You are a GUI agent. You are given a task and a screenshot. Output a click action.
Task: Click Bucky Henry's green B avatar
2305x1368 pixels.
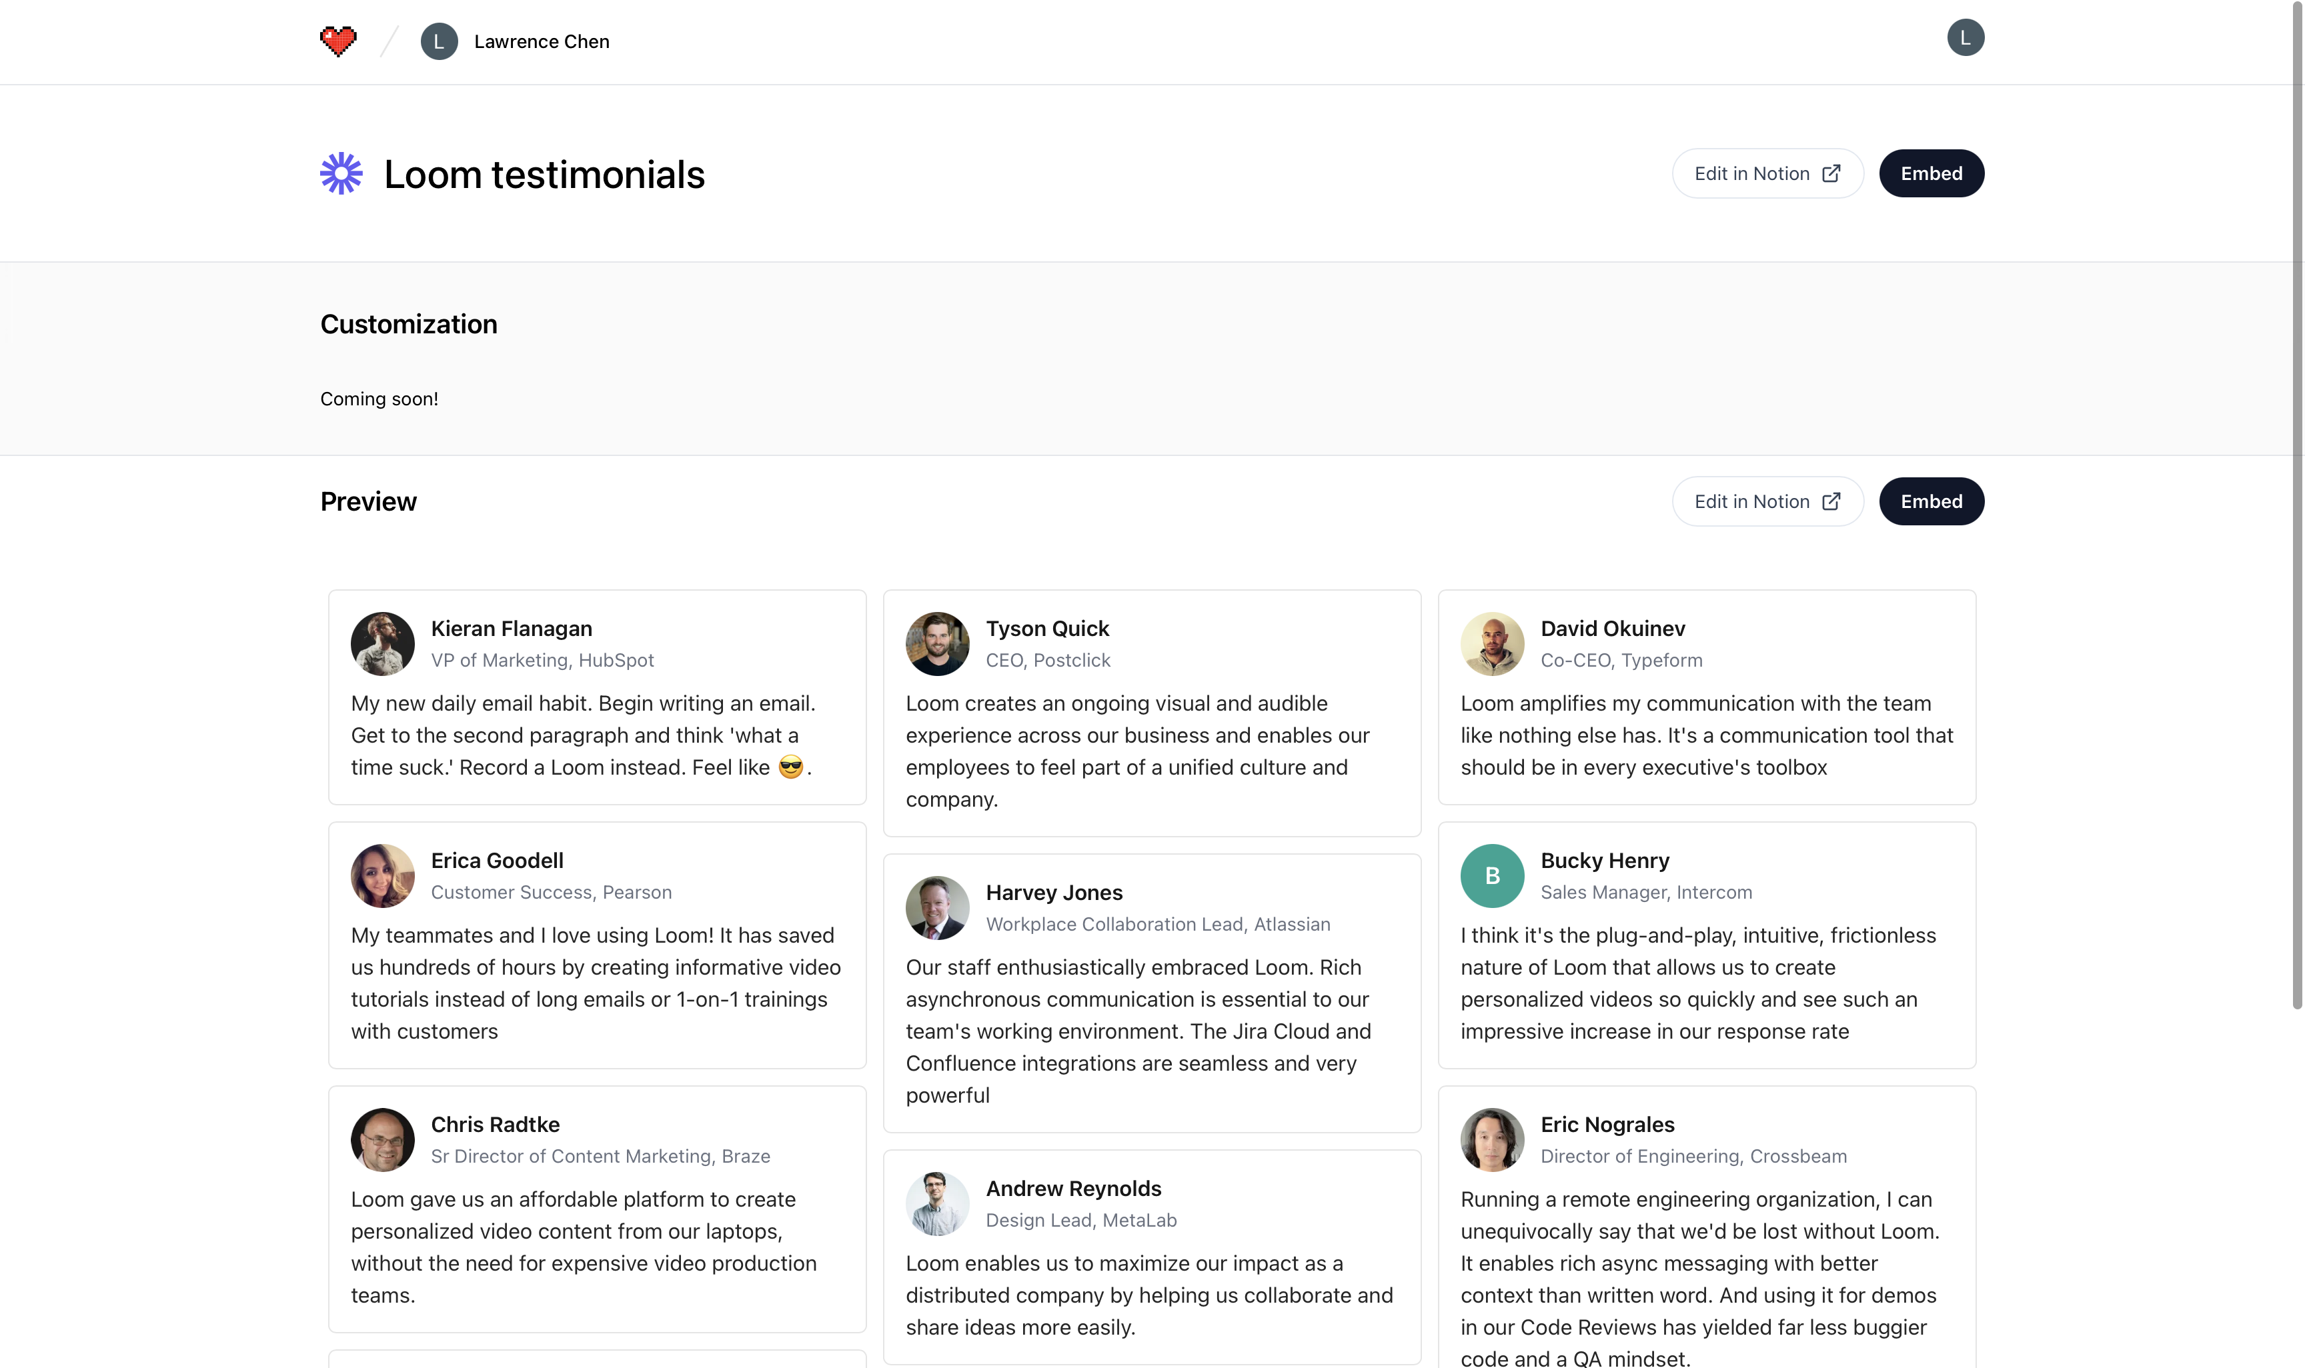[1492, 877]
